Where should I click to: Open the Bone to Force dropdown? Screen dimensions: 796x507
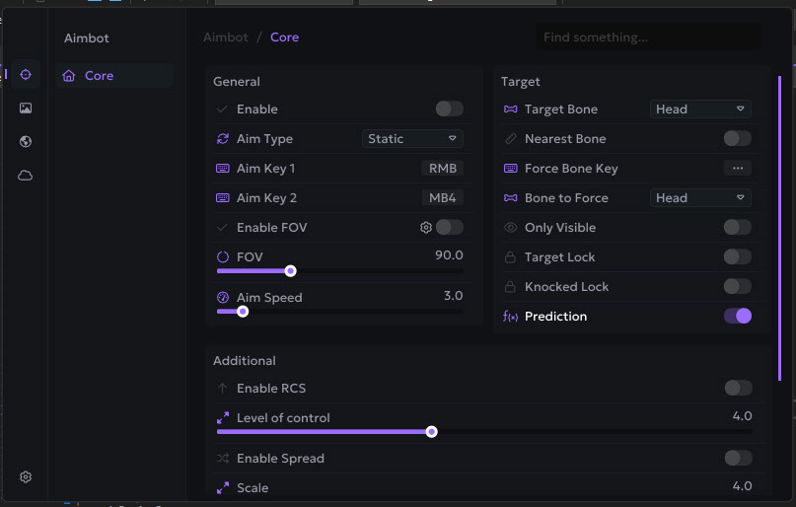click(700, 198)
